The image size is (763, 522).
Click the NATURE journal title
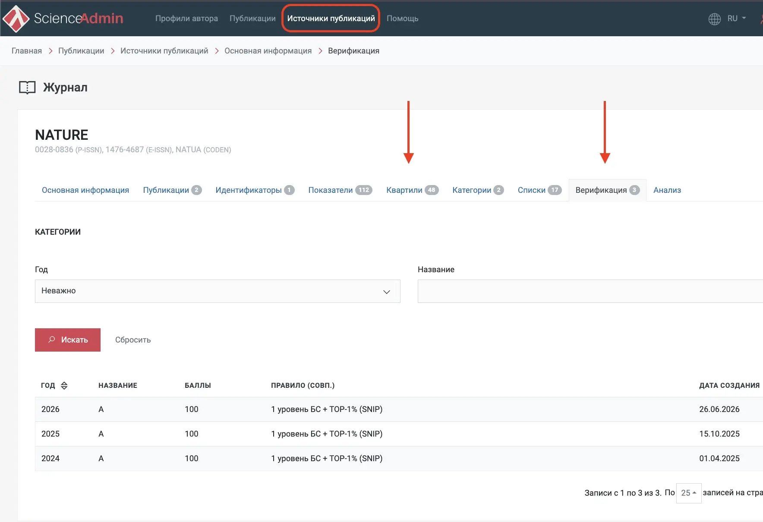[62, 135]
